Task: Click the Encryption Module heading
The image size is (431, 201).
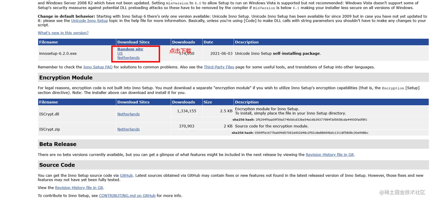Action: [66, 78]
